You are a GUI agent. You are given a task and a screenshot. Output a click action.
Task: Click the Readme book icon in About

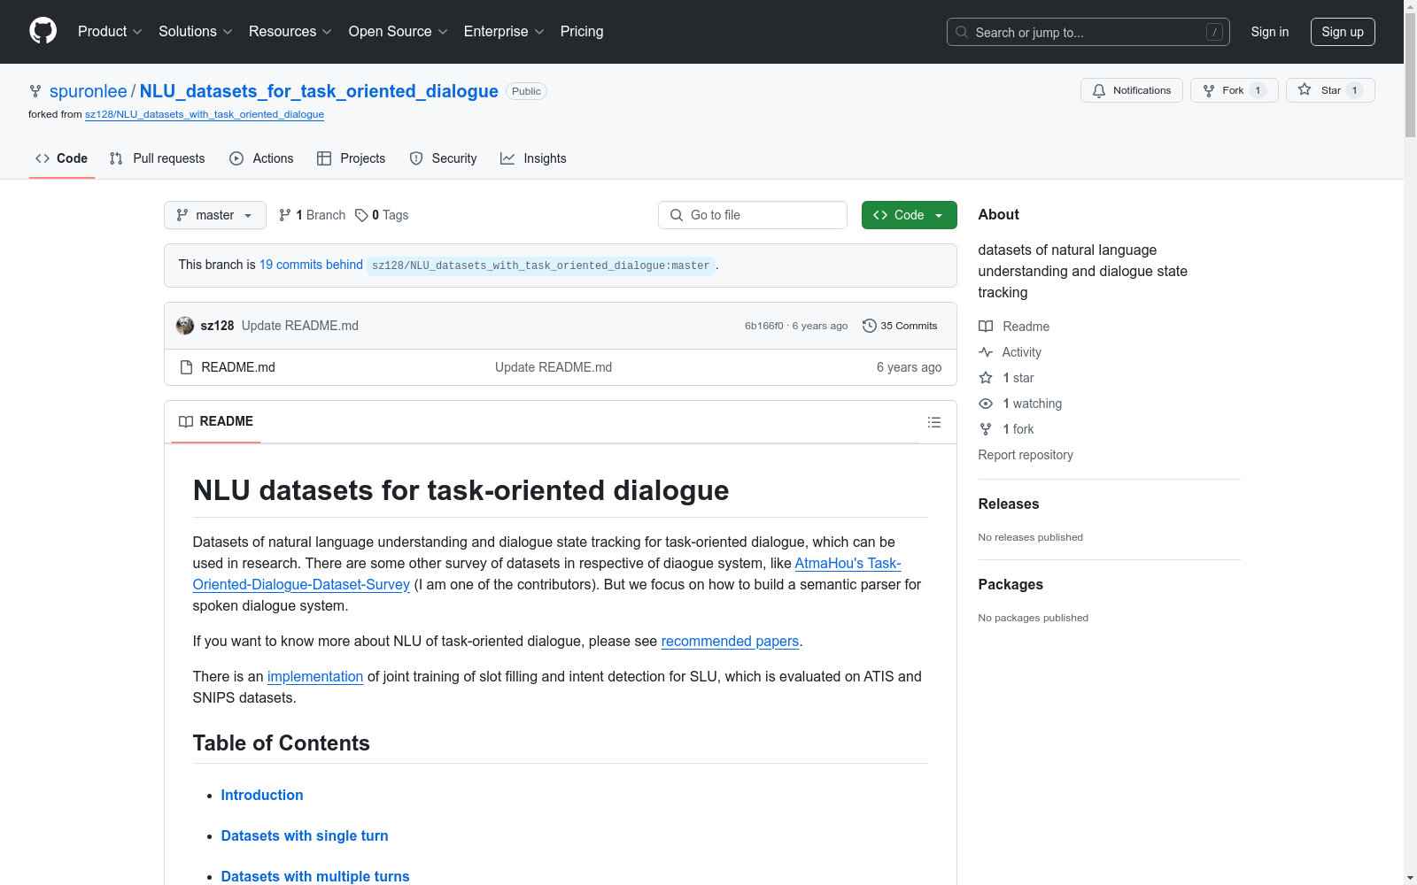pyautogui.click(x=986, y=327)
